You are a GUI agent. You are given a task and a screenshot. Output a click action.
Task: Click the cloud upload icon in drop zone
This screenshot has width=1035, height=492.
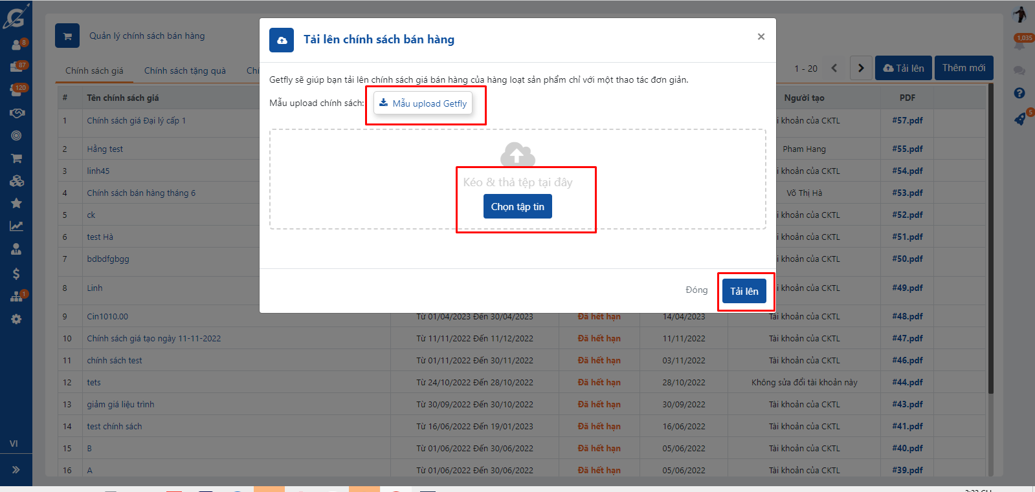point(517,155)
